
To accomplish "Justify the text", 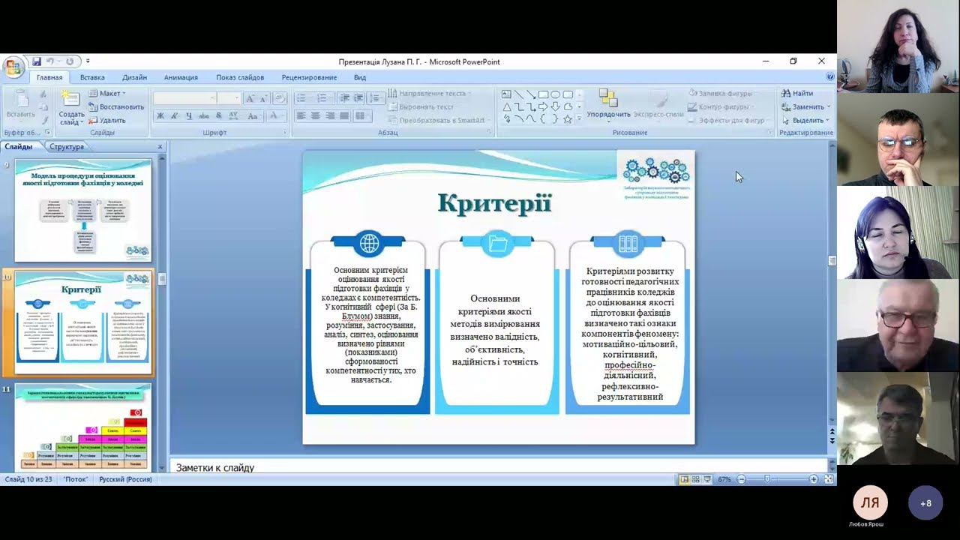I will (x=344, y=115).
